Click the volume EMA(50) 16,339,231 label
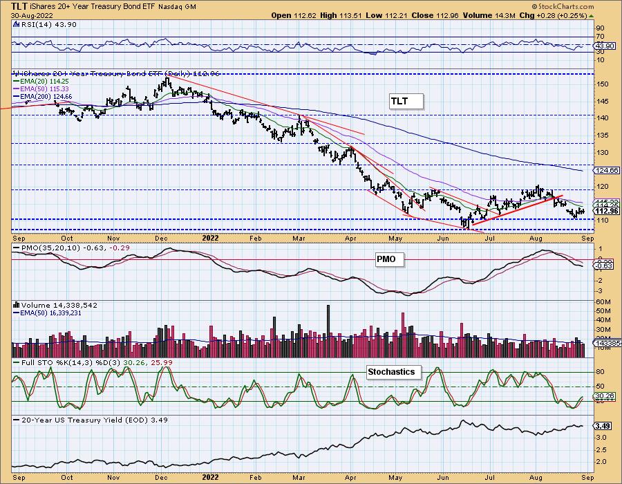Viewport: 622px width, 484px height. 47,313
